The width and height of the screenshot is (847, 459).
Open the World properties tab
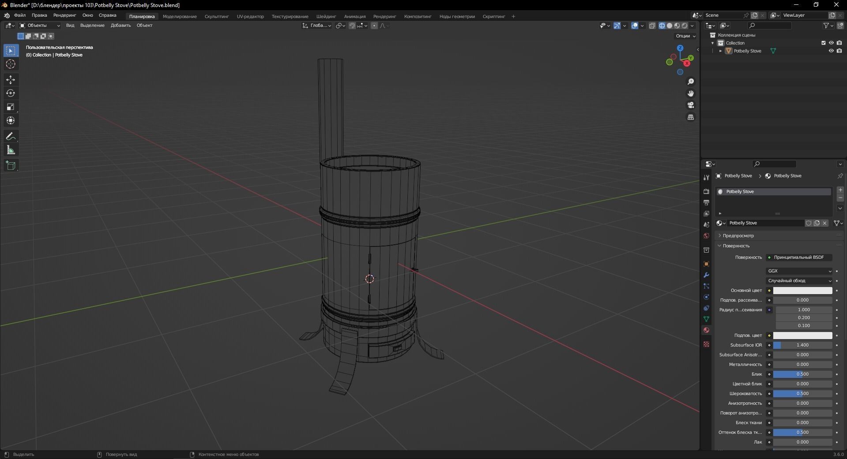coord(706,235)
